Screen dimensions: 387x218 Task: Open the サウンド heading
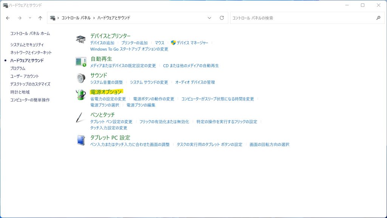[x=99, y=75]
